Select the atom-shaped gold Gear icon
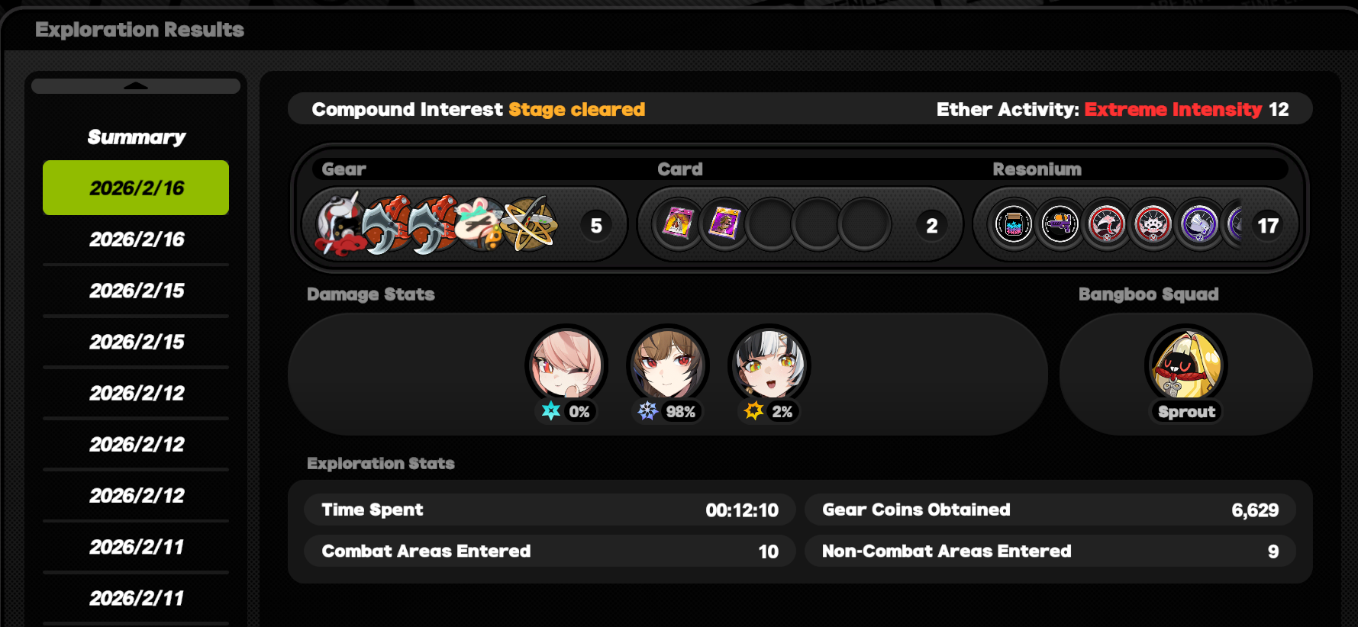Image resolution: width=1358 pixels, height=627 pixels. pyautogui.click(x=528, y=224)
